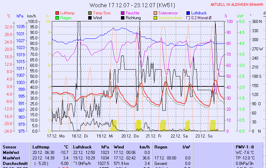This screenshot has width=266, height=168.
Task: Click the green Regen legend square
Action: 57,18
